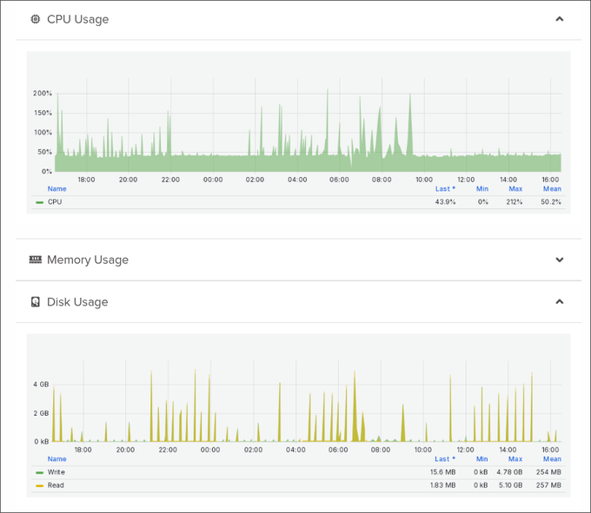Toggle the CPU series in the legend
591x513 pixels.
(x=55, y=202)
